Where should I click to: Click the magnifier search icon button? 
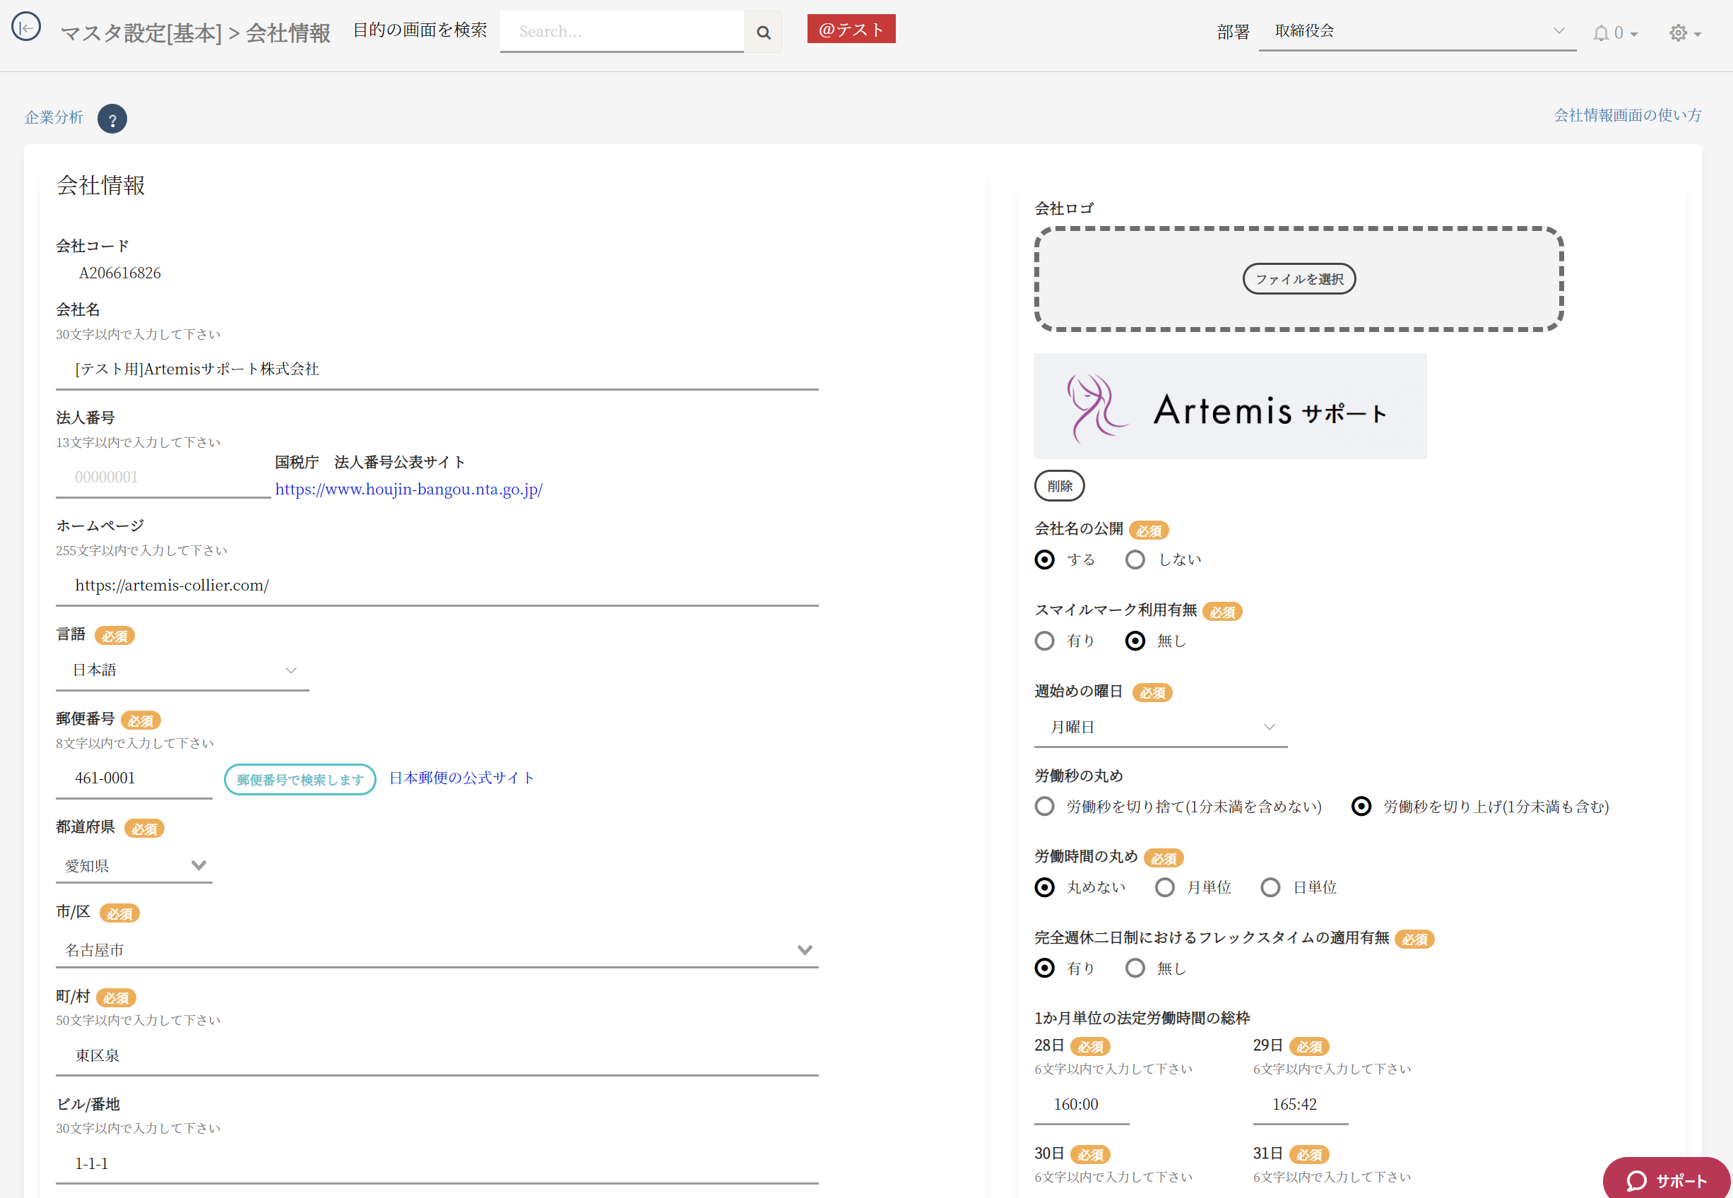click(x=762, y=32)
